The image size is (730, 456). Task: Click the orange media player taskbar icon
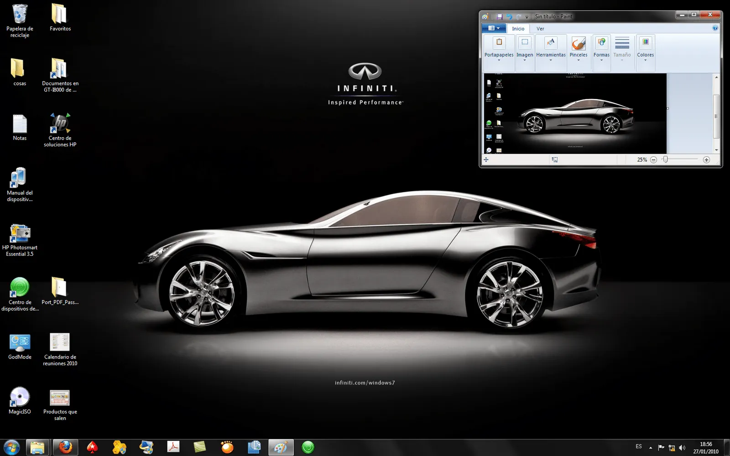(227, 447)
